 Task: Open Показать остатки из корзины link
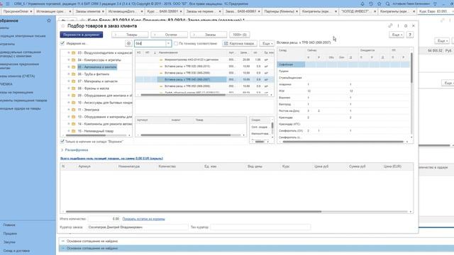click(143, 219)
